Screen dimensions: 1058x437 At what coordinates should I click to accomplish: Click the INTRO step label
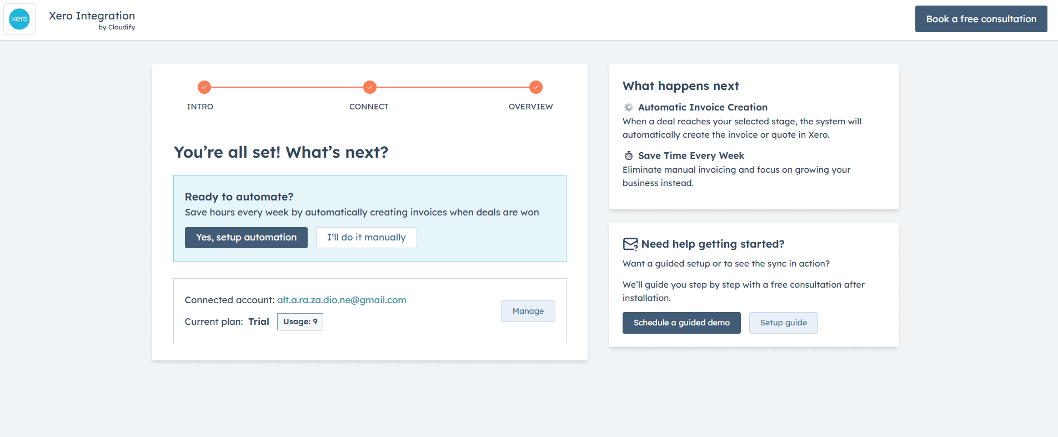tap(200, 107)
